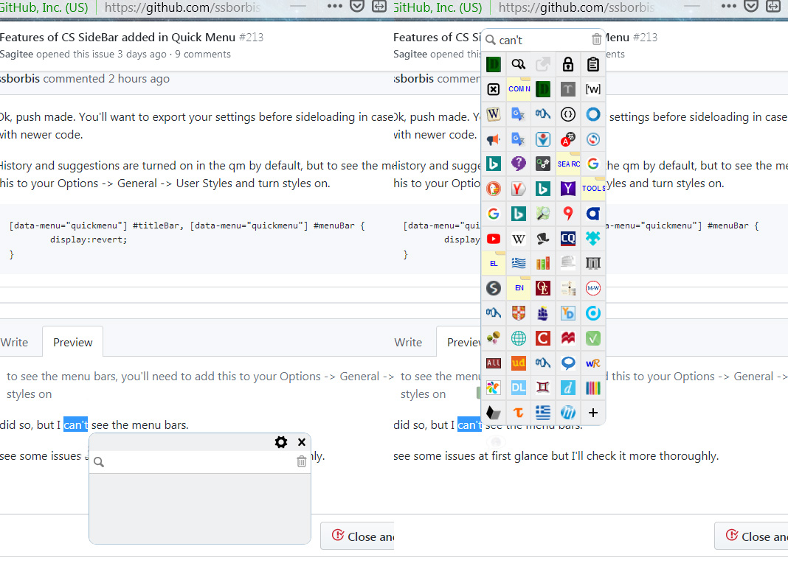Switch to Write tab in left screenshot
This screenshot has height=577, width=788.
[14, 342]
